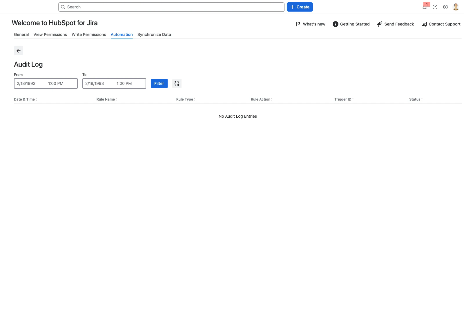
Task: Click the Send Feedback megaphone icon
Action: pos(380,24)
